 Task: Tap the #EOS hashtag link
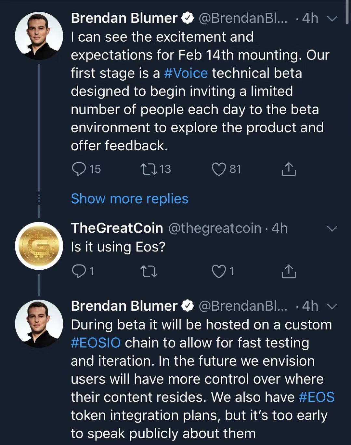pyautogui.click(x=317, y=397)
